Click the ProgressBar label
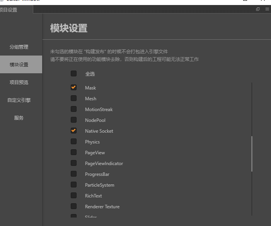 click(97, 174)
